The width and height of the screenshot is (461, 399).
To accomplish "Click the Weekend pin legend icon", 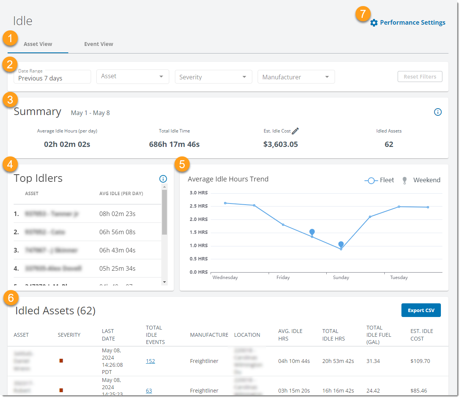I will pos(404,180).
